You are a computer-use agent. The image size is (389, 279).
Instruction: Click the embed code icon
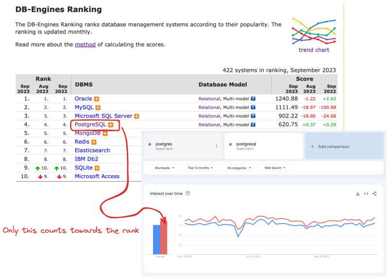coord(366,194)
